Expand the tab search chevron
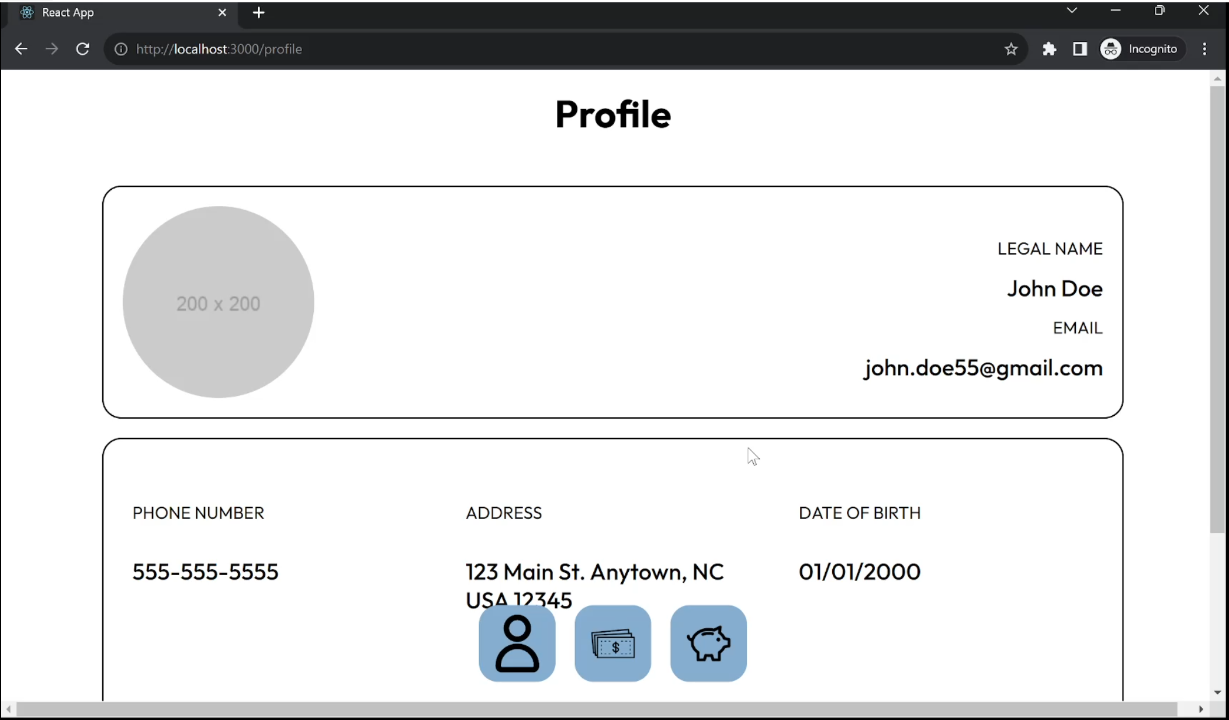1229x720 pixels. [1072, 11]
